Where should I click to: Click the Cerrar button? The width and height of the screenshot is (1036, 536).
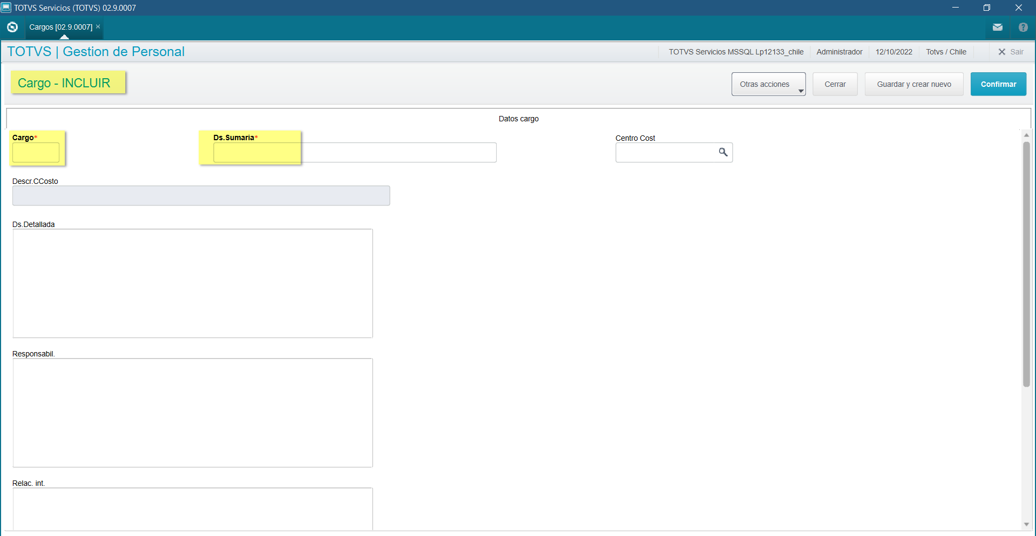[835, 84]
